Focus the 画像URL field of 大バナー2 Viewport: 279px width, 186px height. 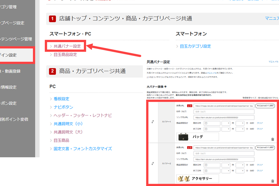coord(224,148)
